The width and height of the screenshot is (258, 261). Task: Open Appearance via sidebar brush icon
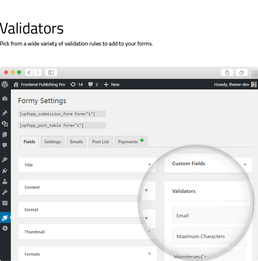point(5,160)
